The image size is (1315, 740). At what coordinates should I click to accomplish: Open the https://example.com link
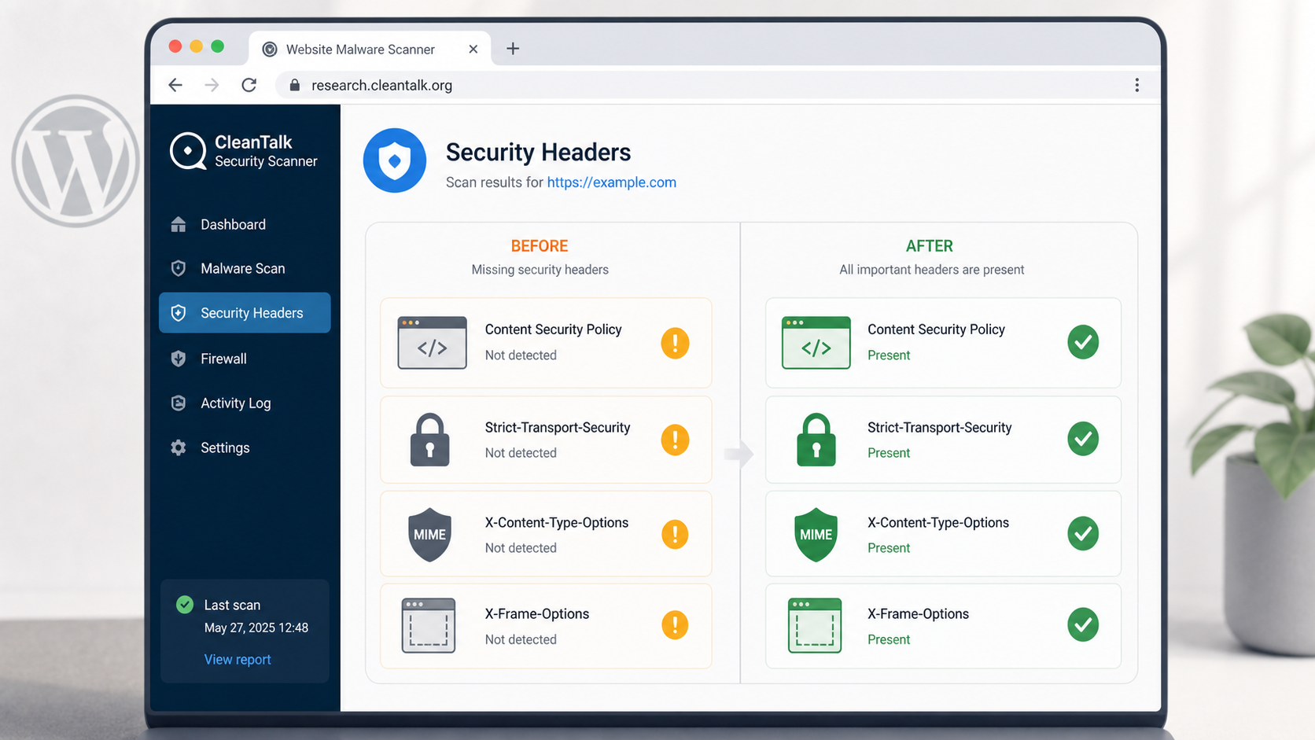[x=612, y=182]
